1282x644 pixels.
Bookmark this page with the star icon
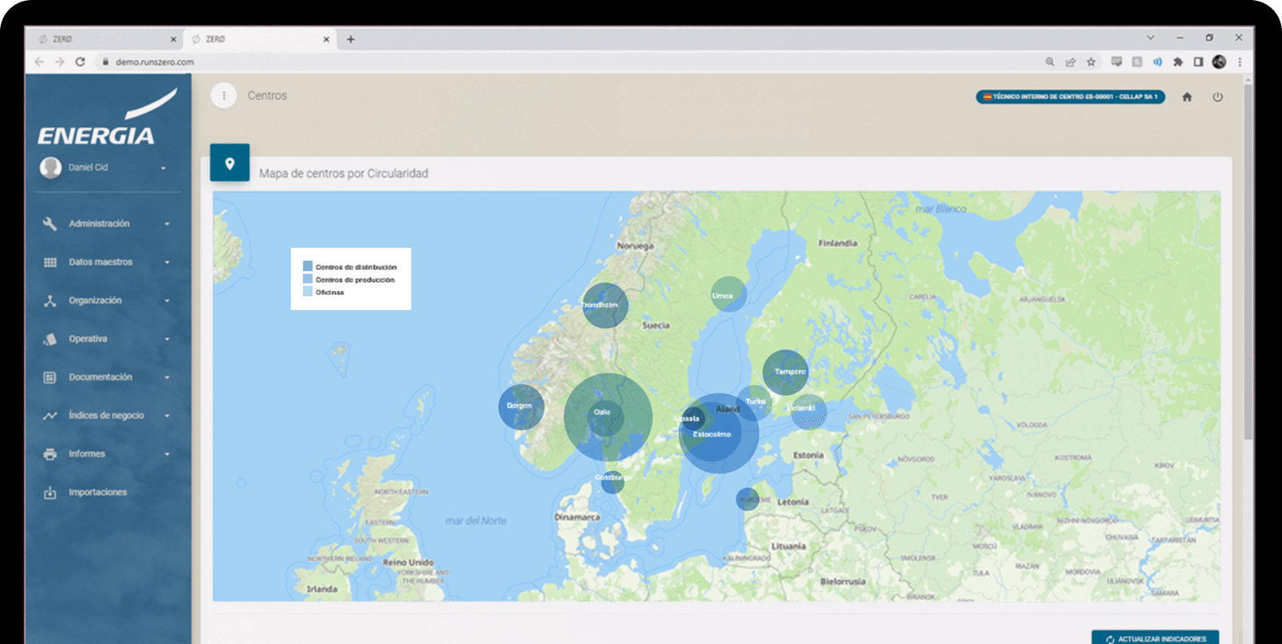point(1091,62)
